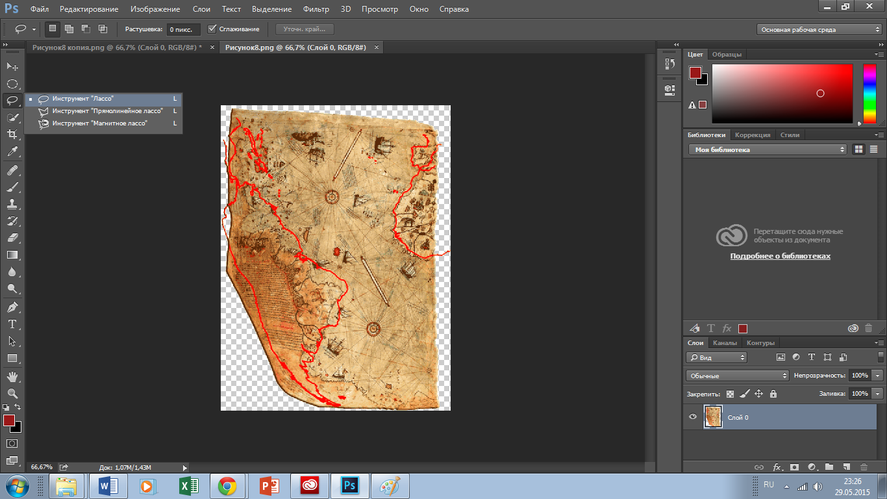Screen dimensions: 887x499
Task: Swap foreground and background colors
Action: point(18,407)
